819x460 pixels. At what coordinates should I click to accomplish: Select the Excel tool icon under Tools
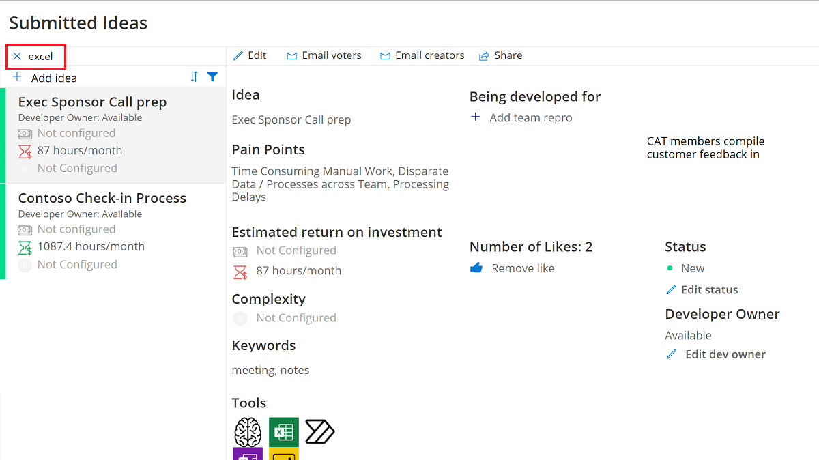(x=283, y=431)
